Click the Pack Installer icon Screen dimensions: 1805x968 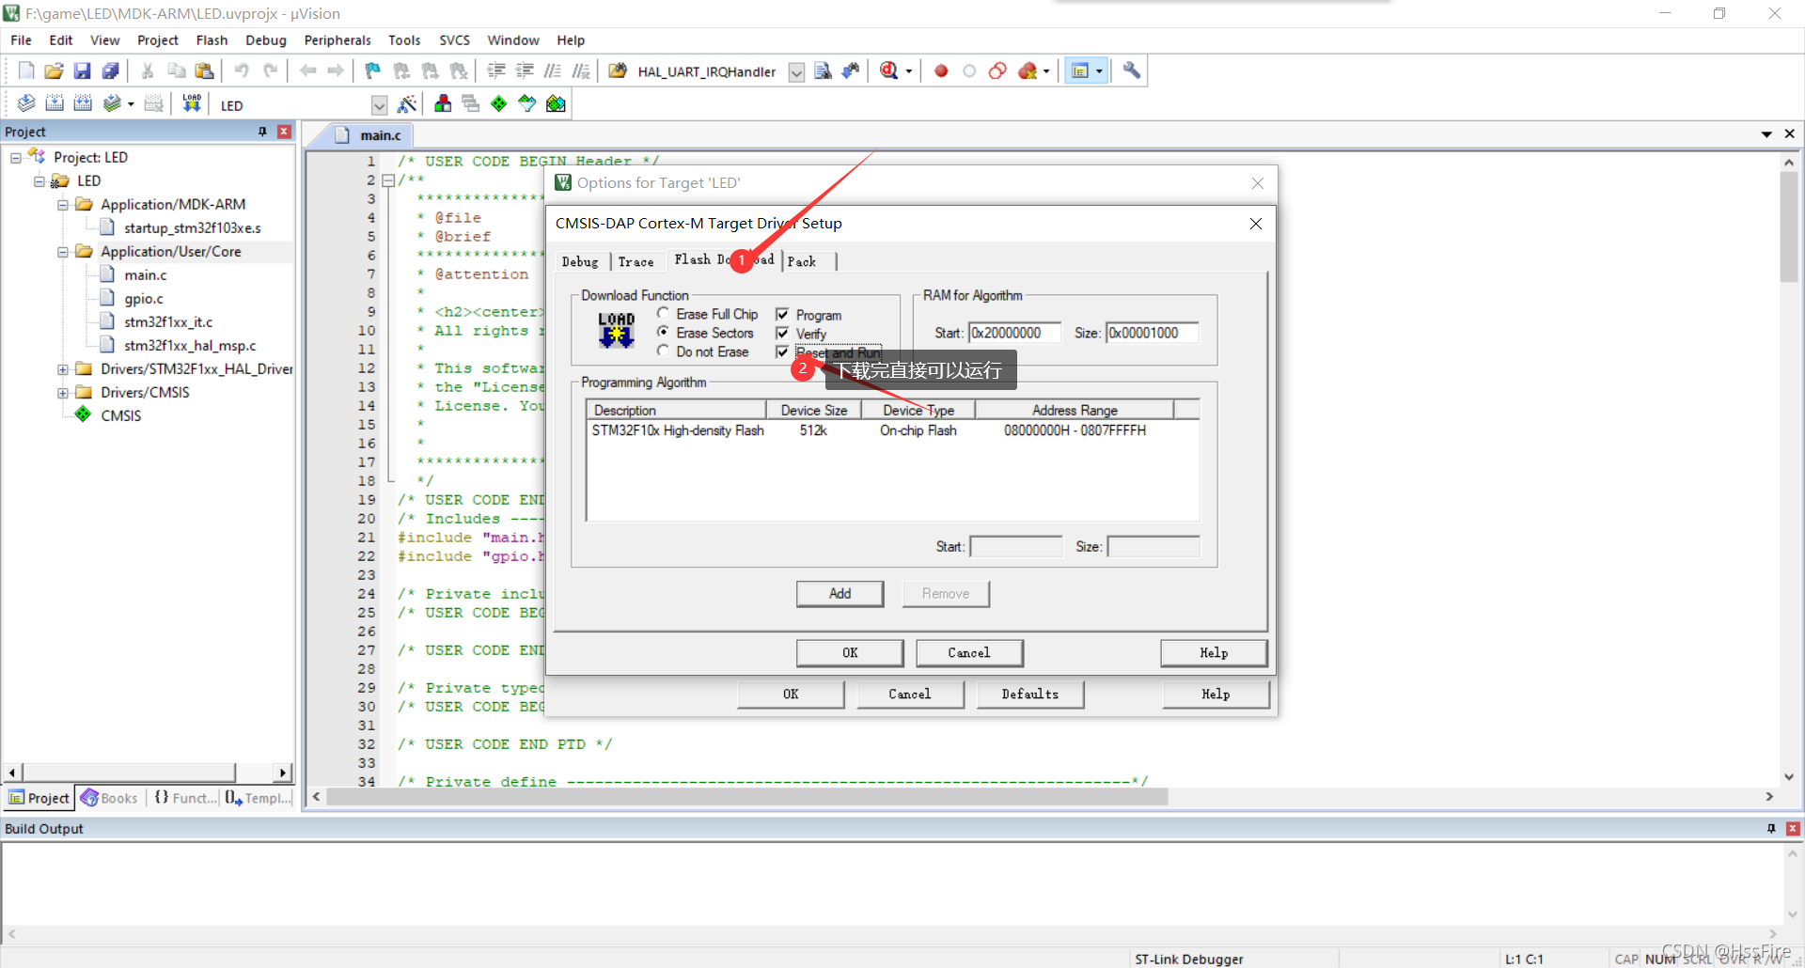pyautogui.click(x=556, y=103)
